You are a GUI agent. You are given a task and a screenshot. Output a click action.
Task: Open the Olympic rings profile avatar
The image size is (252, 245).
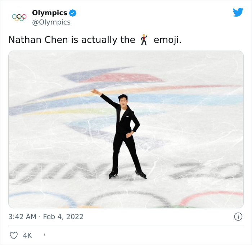[x=19, y=18]
